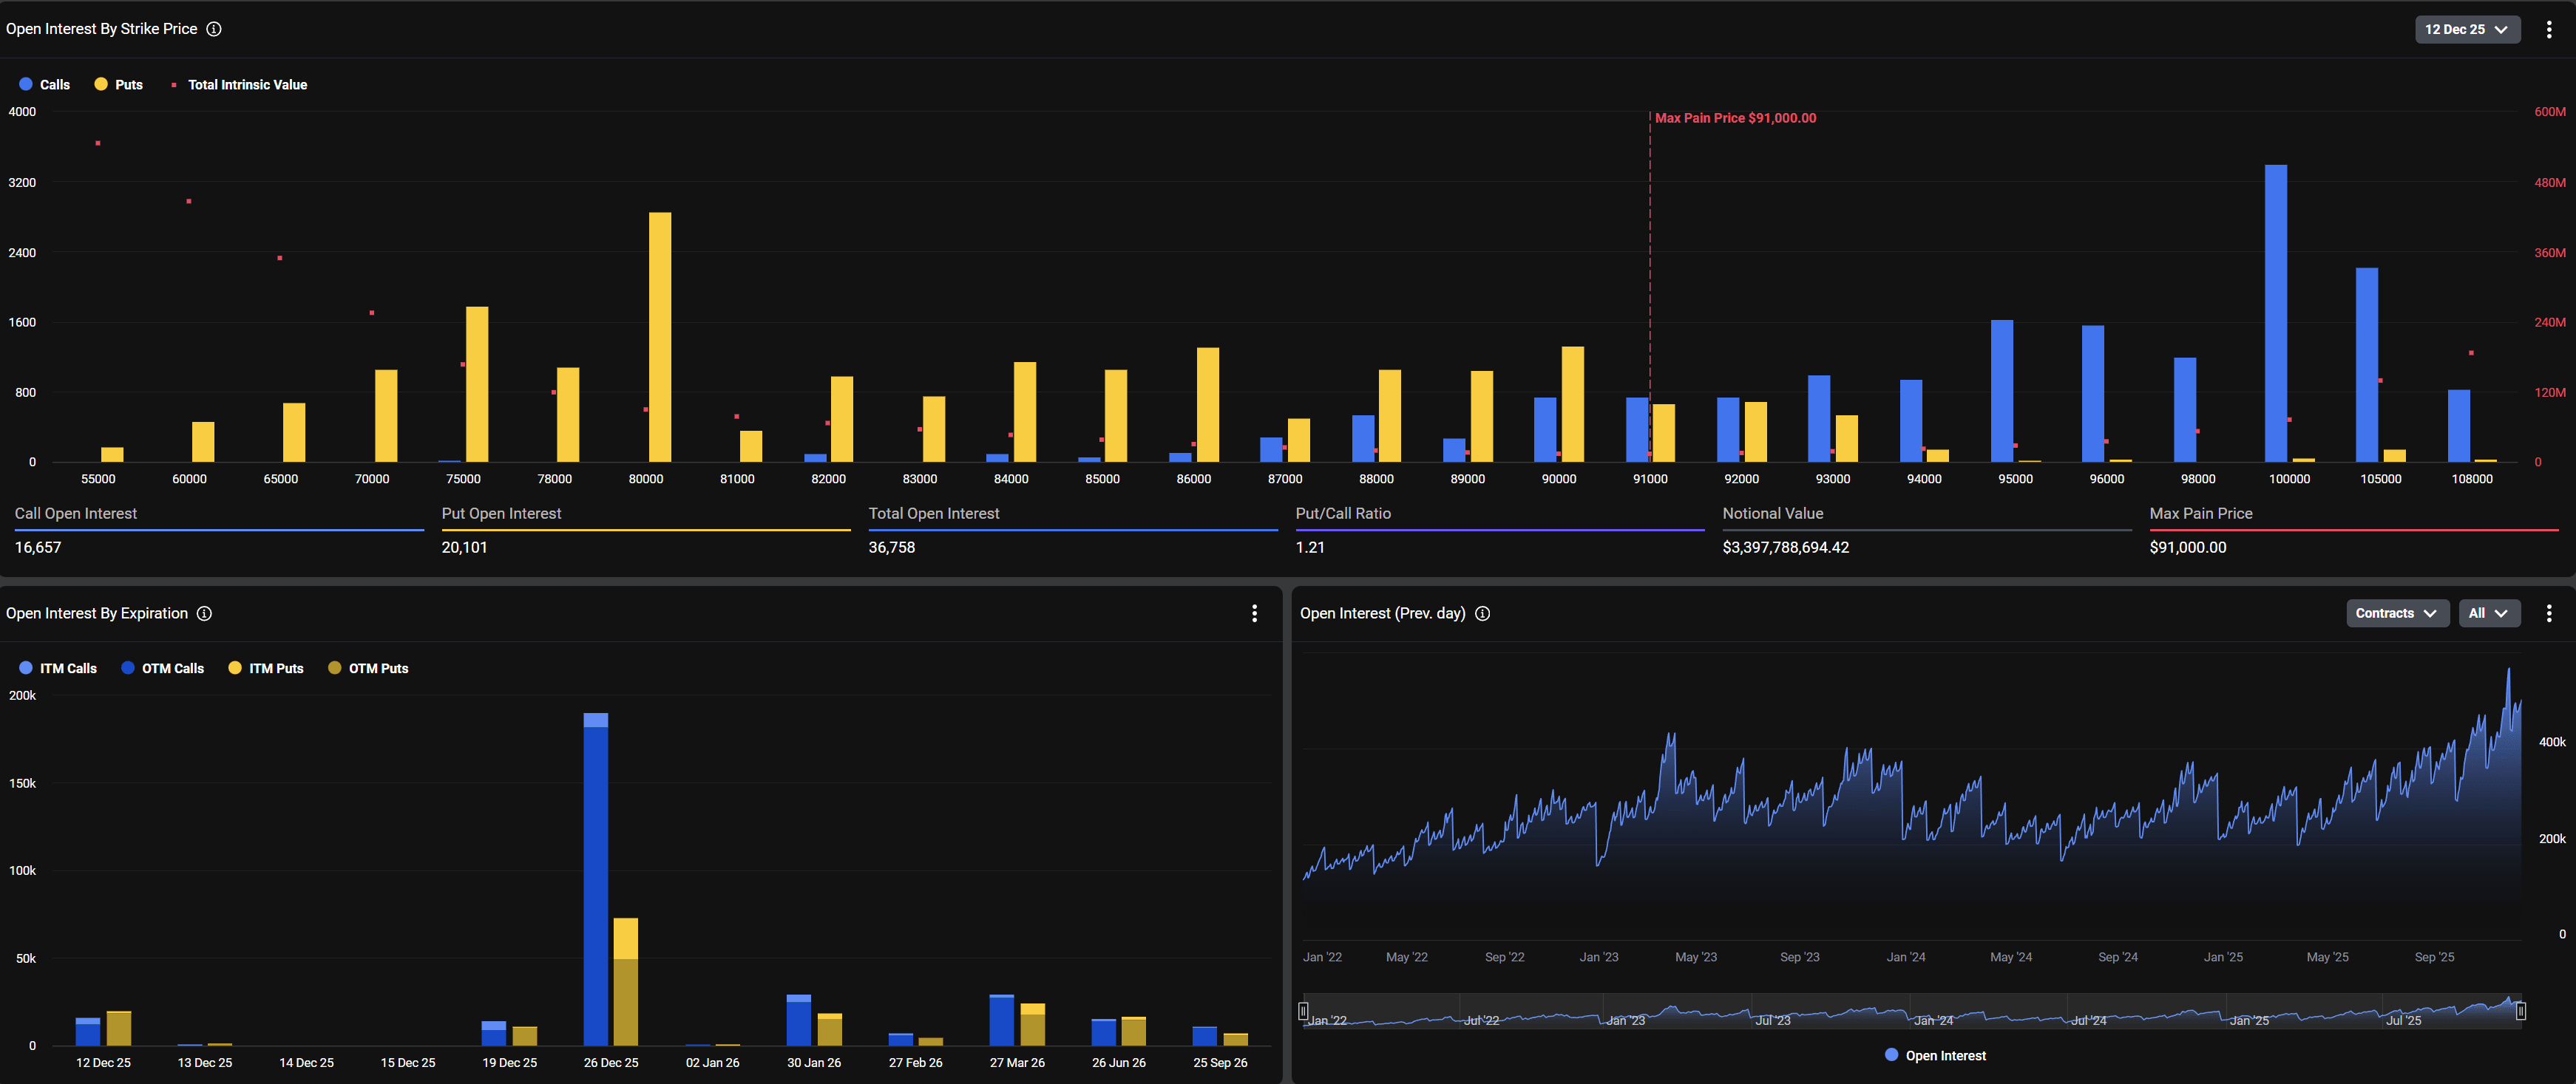Click info icon next to Open Interest (Prev. day)
This screenshot has height=1084, width=2576.
pyautogui.click(x=1482, y=613)
